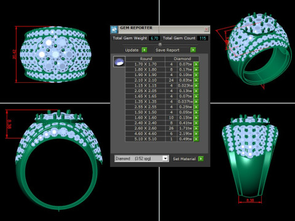Click the Total Gem Count label

[x=179, y=38]
